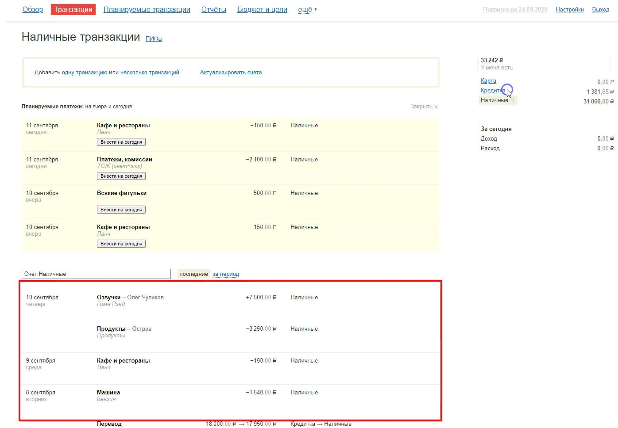Open the Перевод transaction row
Screen dimensions: 618x428
point(109,424)
